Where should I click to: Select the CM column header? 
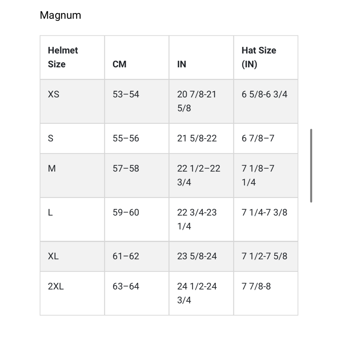[x=137, y=57]
